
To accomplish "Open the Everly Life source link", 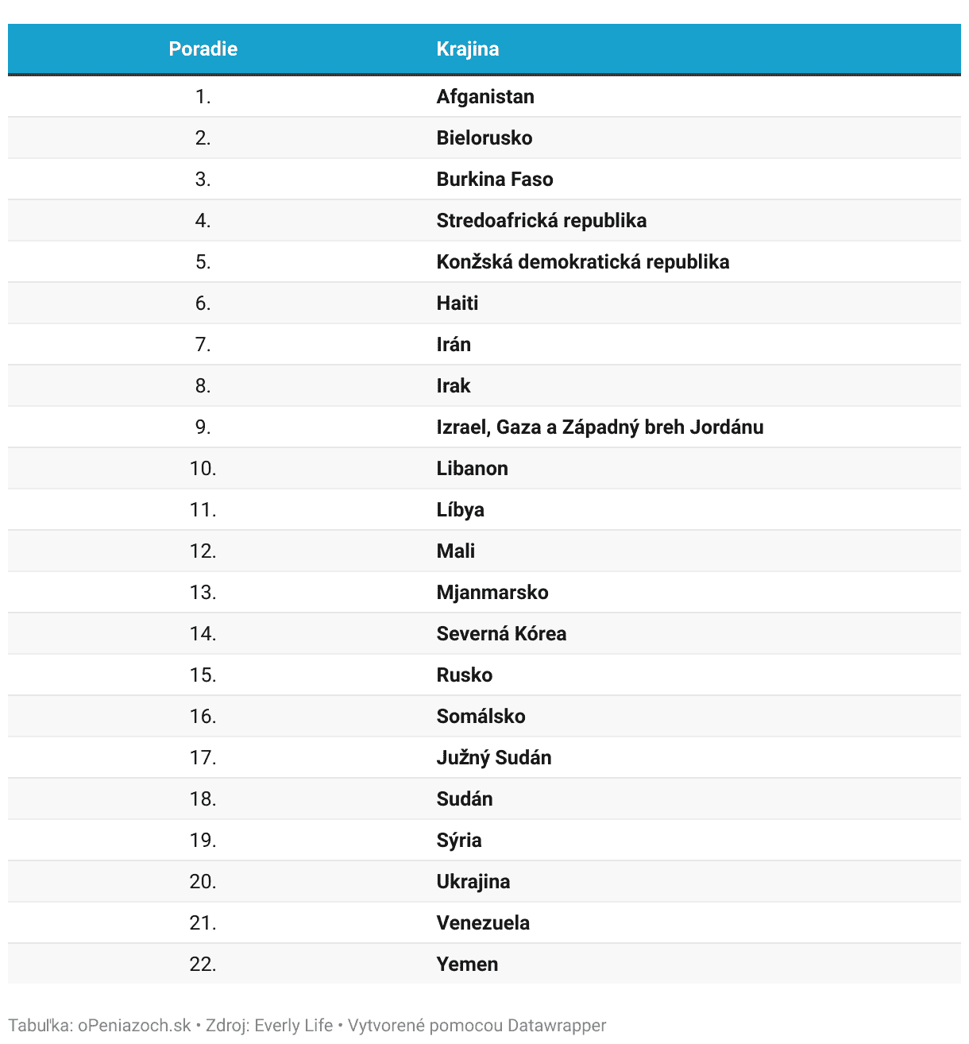I will pos(294,1026).
